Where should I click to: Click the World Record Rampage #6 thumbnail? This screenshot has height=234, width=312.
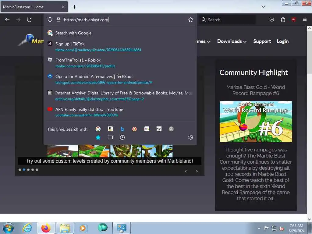point(256,122)
